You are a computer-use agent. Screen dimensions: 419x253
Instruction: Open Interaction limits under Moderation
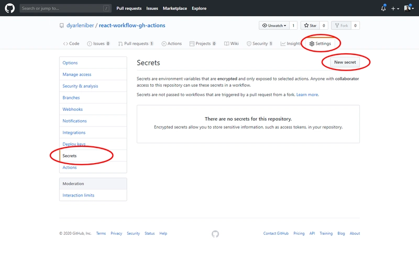point(93,195)
